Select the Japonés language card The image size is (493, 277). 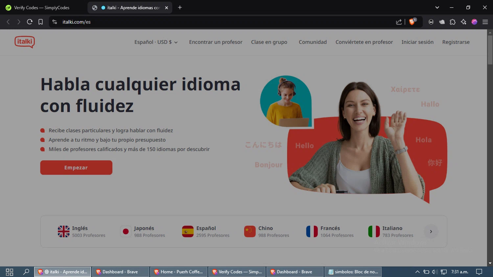143,232
